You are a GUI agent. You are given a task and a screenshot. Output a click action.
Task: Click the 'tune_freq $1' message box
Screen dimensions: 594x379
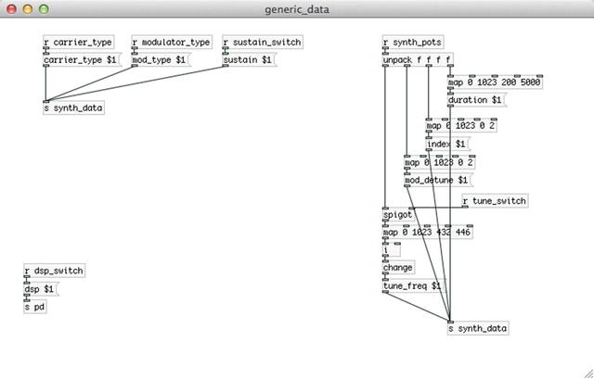click(413, 285)
